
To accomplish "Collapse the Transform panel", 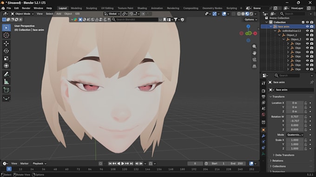I will pyautogui.click(x=278, y=97).
